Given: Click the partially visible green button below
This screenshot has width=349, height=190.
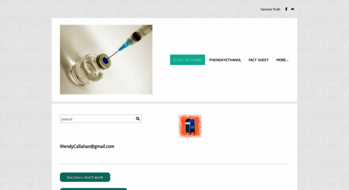Looking at the screenshot, I should pyautogui.click(x=93, y=189).
